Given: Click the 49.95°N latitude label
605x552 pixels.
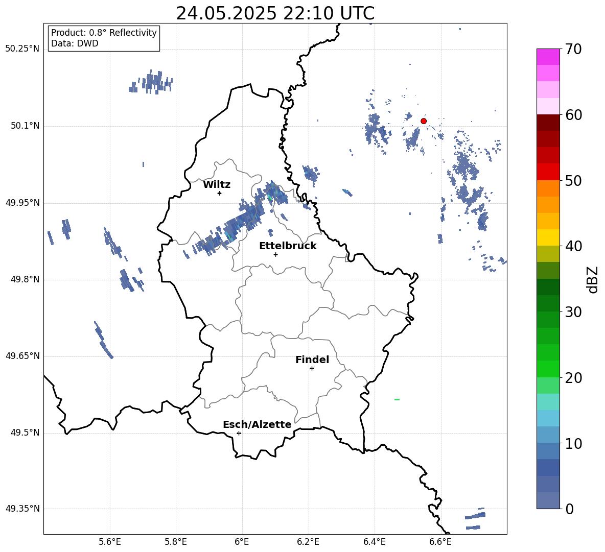Looking at the screenshot, I should pos(22,203).
